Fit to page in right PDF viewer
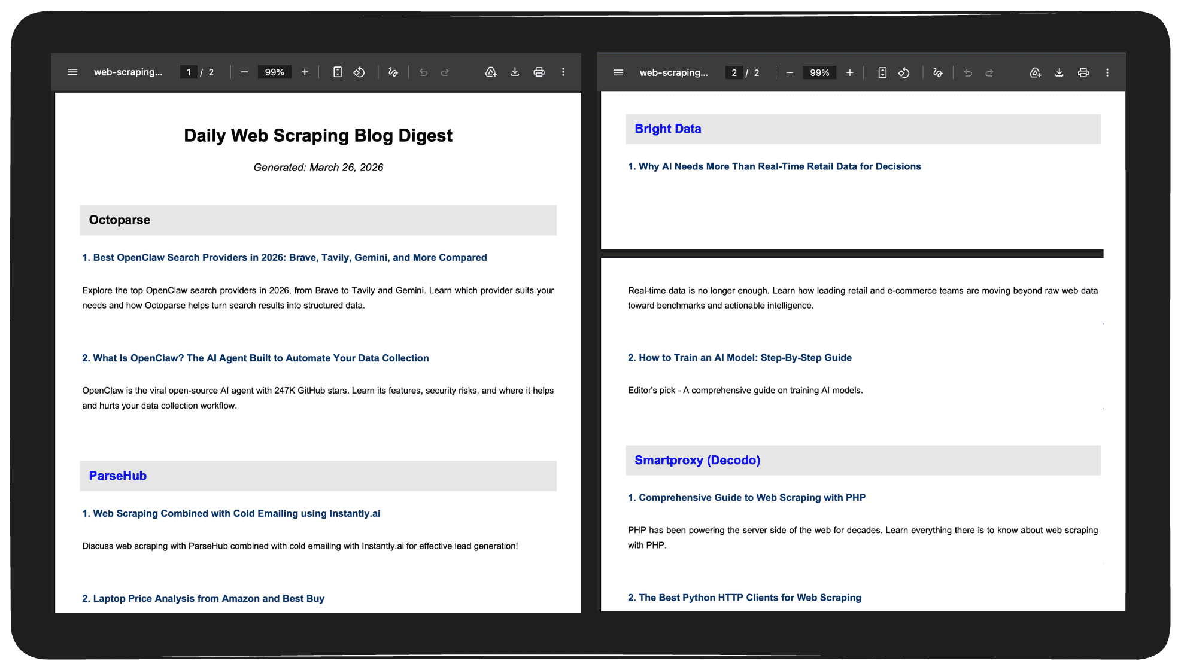 882,72
